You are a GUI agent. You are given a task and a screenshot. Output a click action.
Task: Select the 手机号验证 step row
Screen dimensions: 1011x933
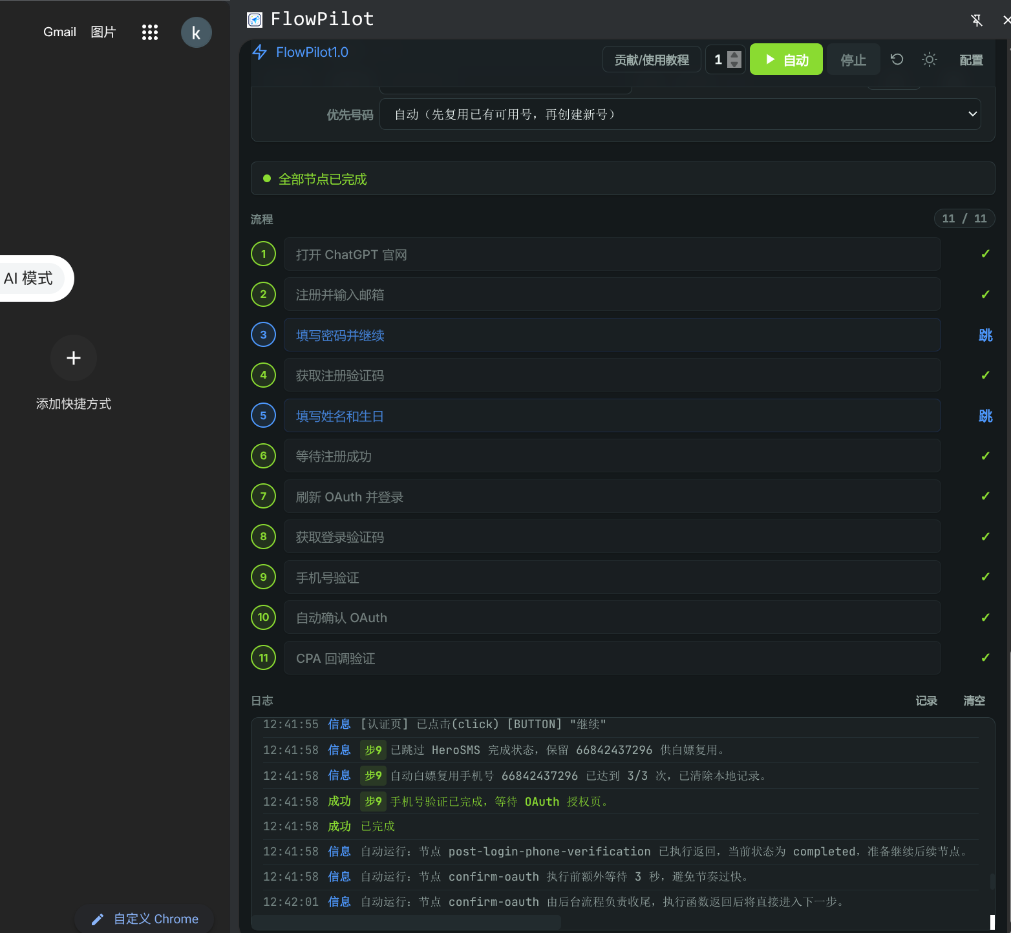612,577
